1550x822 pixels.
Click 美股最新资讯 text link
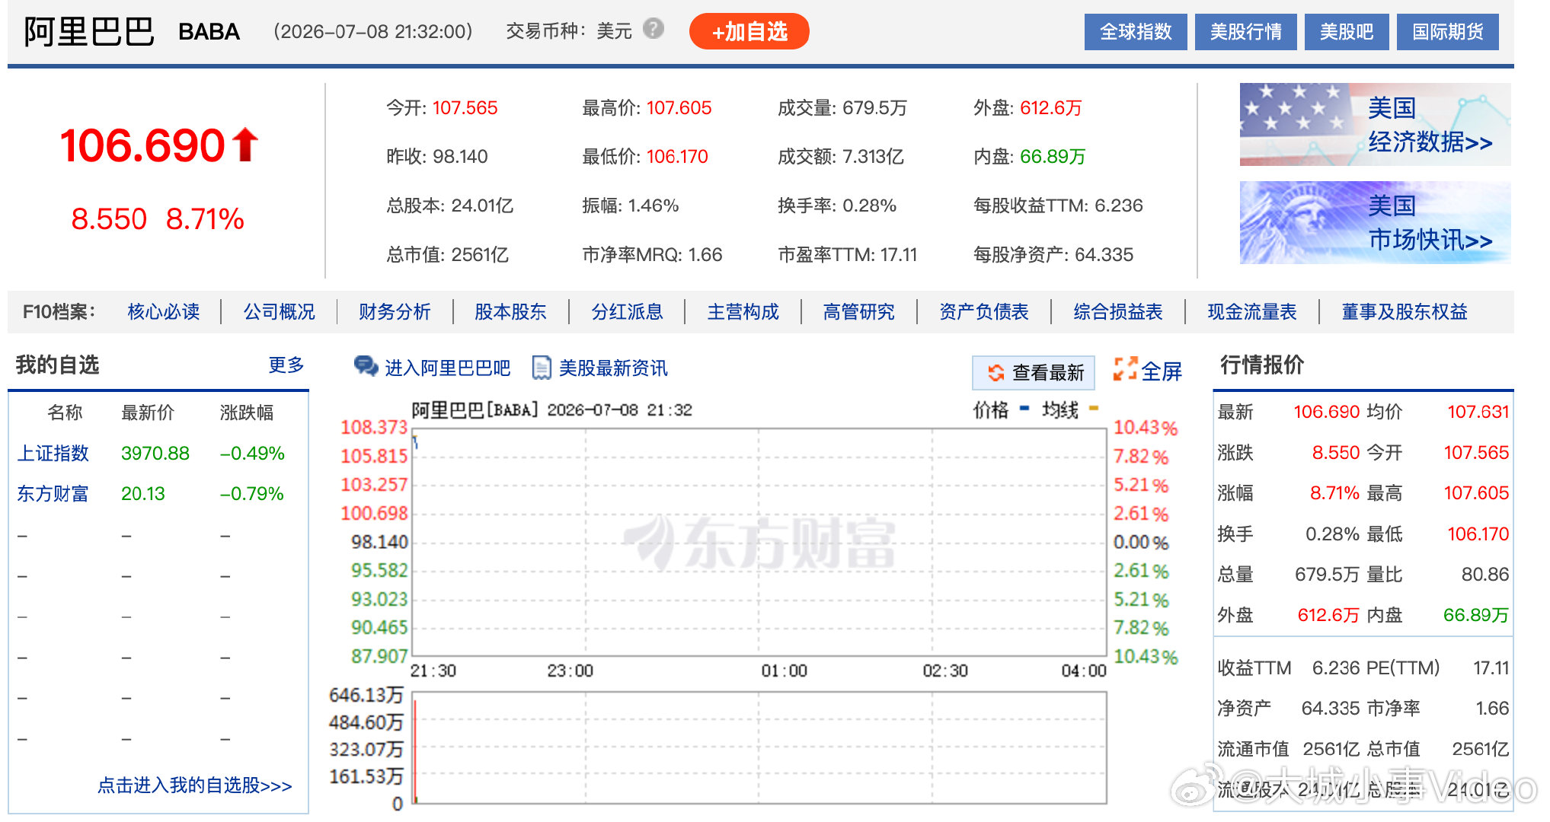coord(613,368)
